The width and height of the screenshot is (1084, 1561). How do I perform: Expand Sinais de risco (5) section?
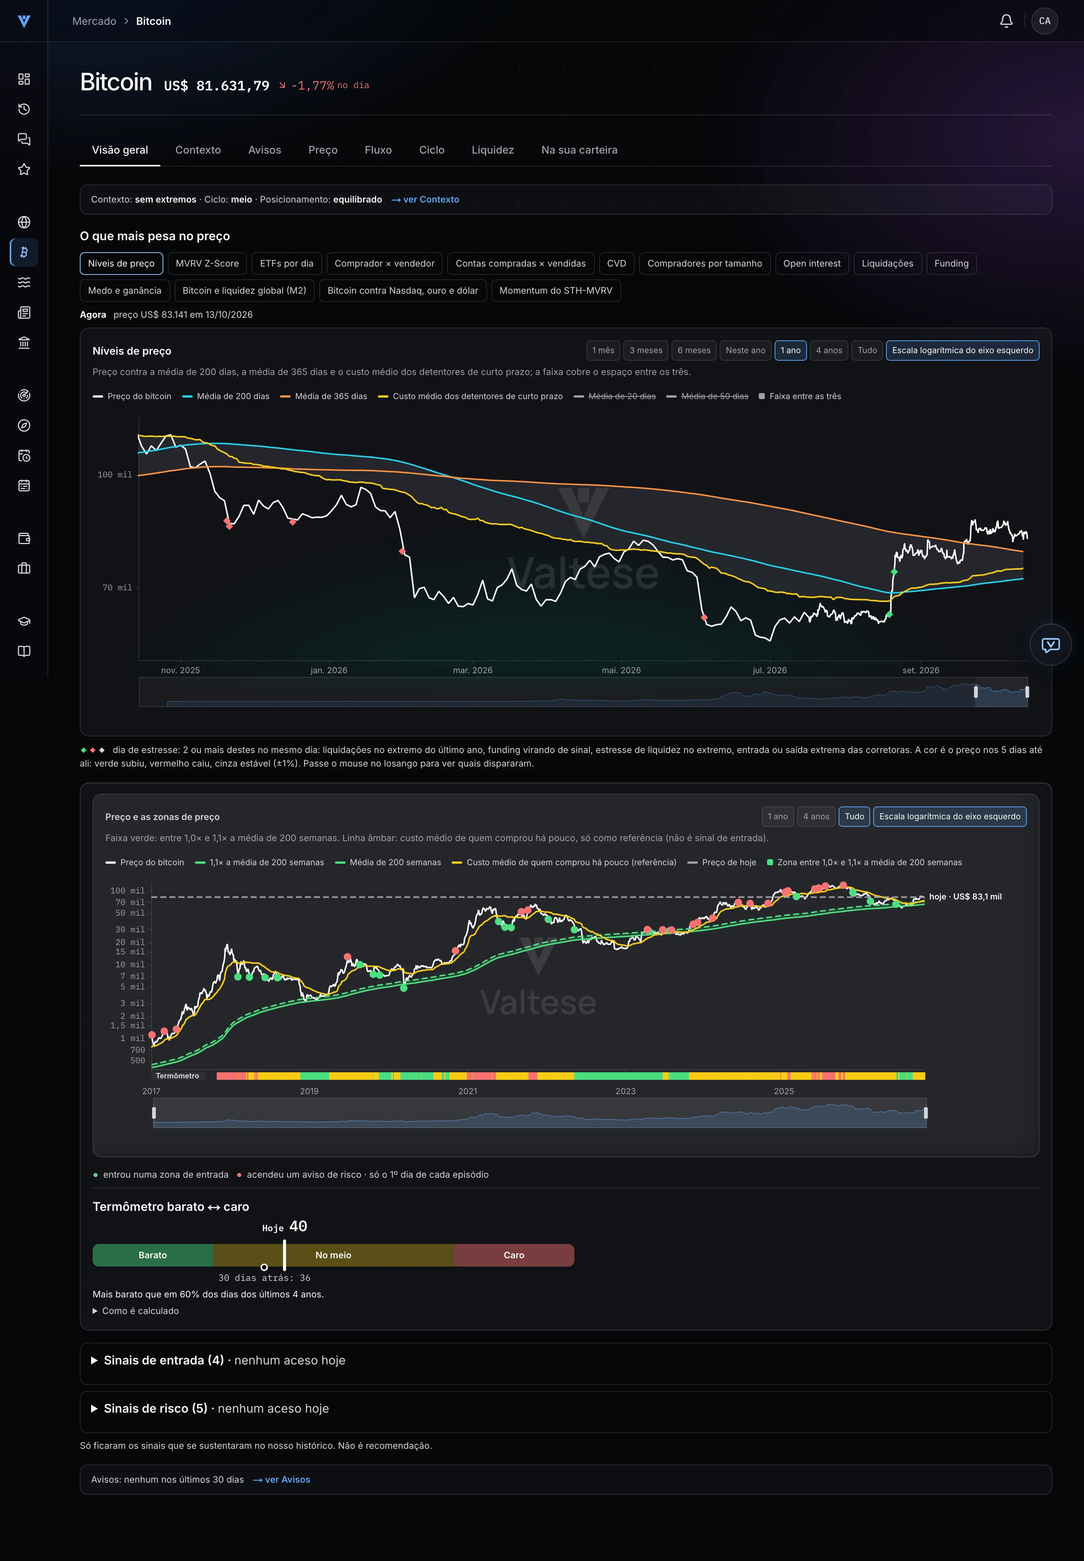(210, 1408)
